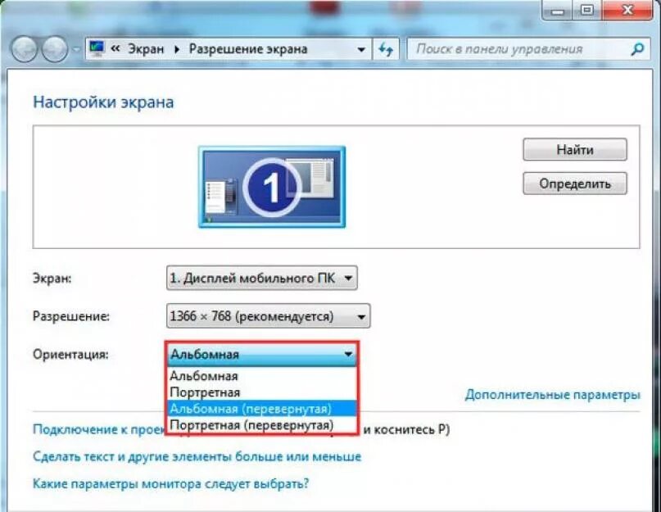The width and height of the screenshot is (661, 512).
Task: Click the Найти button
Action: tap(574, 150)
